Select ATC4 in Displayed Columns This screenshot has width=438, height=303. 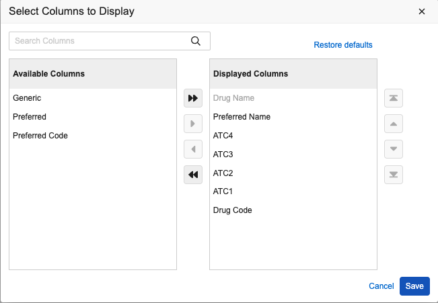coord(223,136)
